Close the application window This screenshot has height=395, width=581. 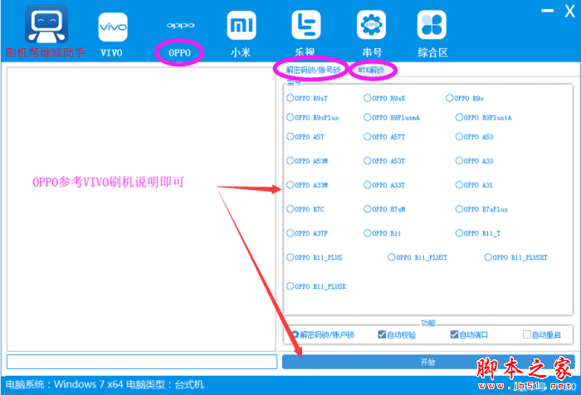click(x=569, y=11)
